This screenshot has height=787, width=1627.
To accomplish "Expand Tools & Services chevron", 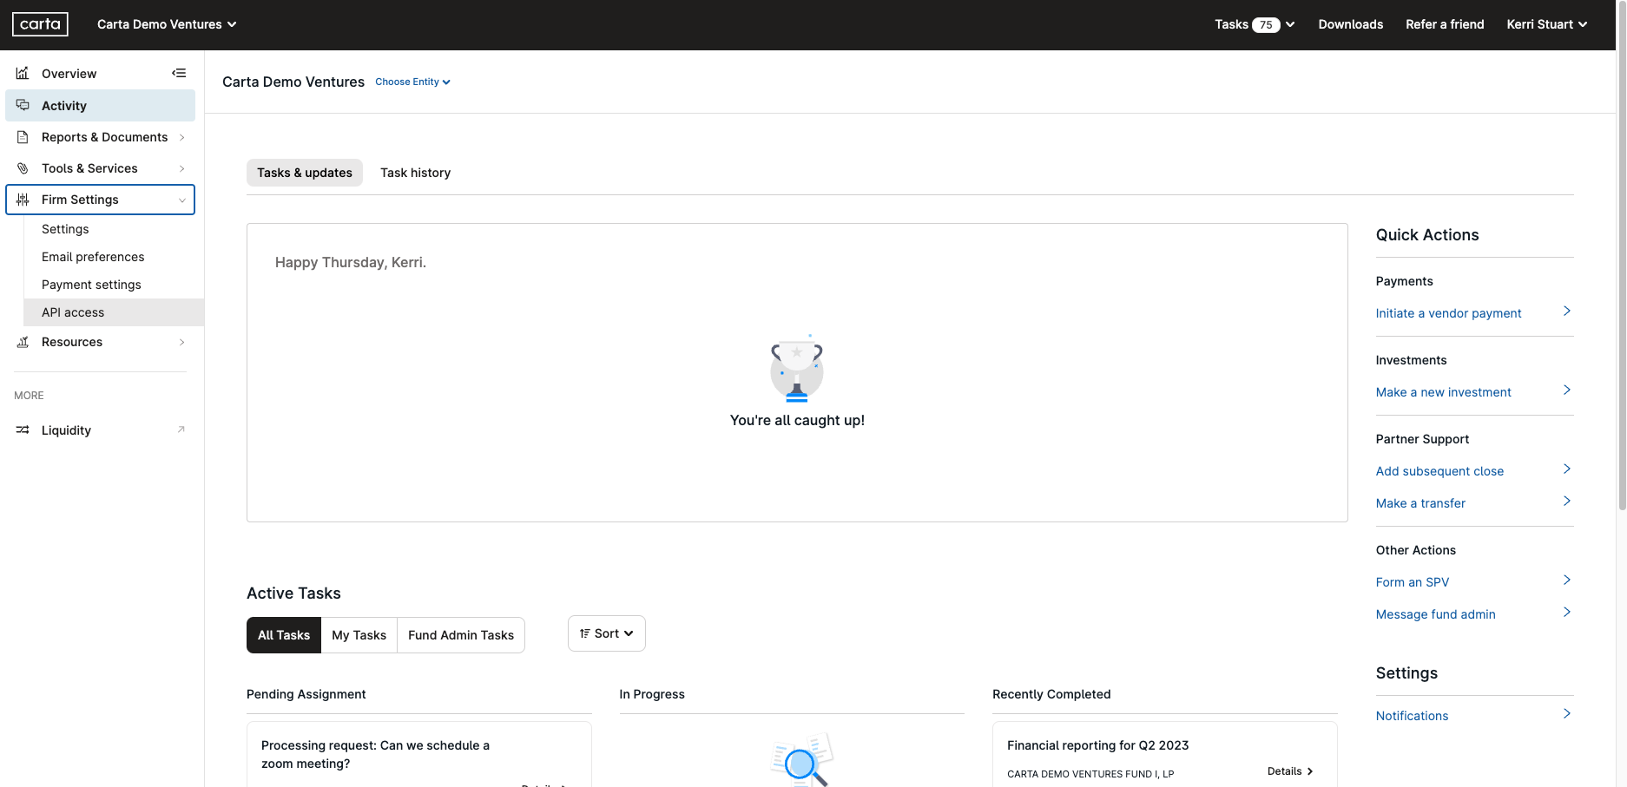I will (181, 168).
